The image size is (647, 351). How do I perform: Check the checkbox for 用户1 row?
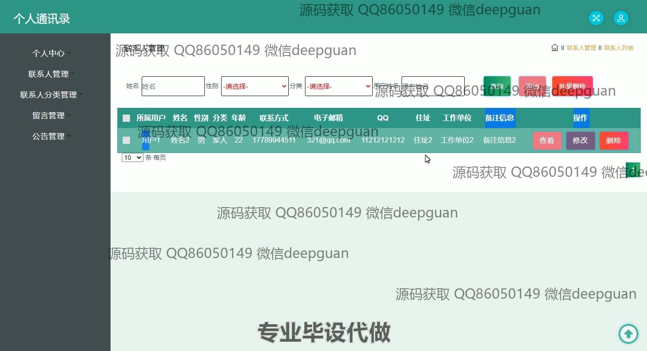[x=126, y=140]
